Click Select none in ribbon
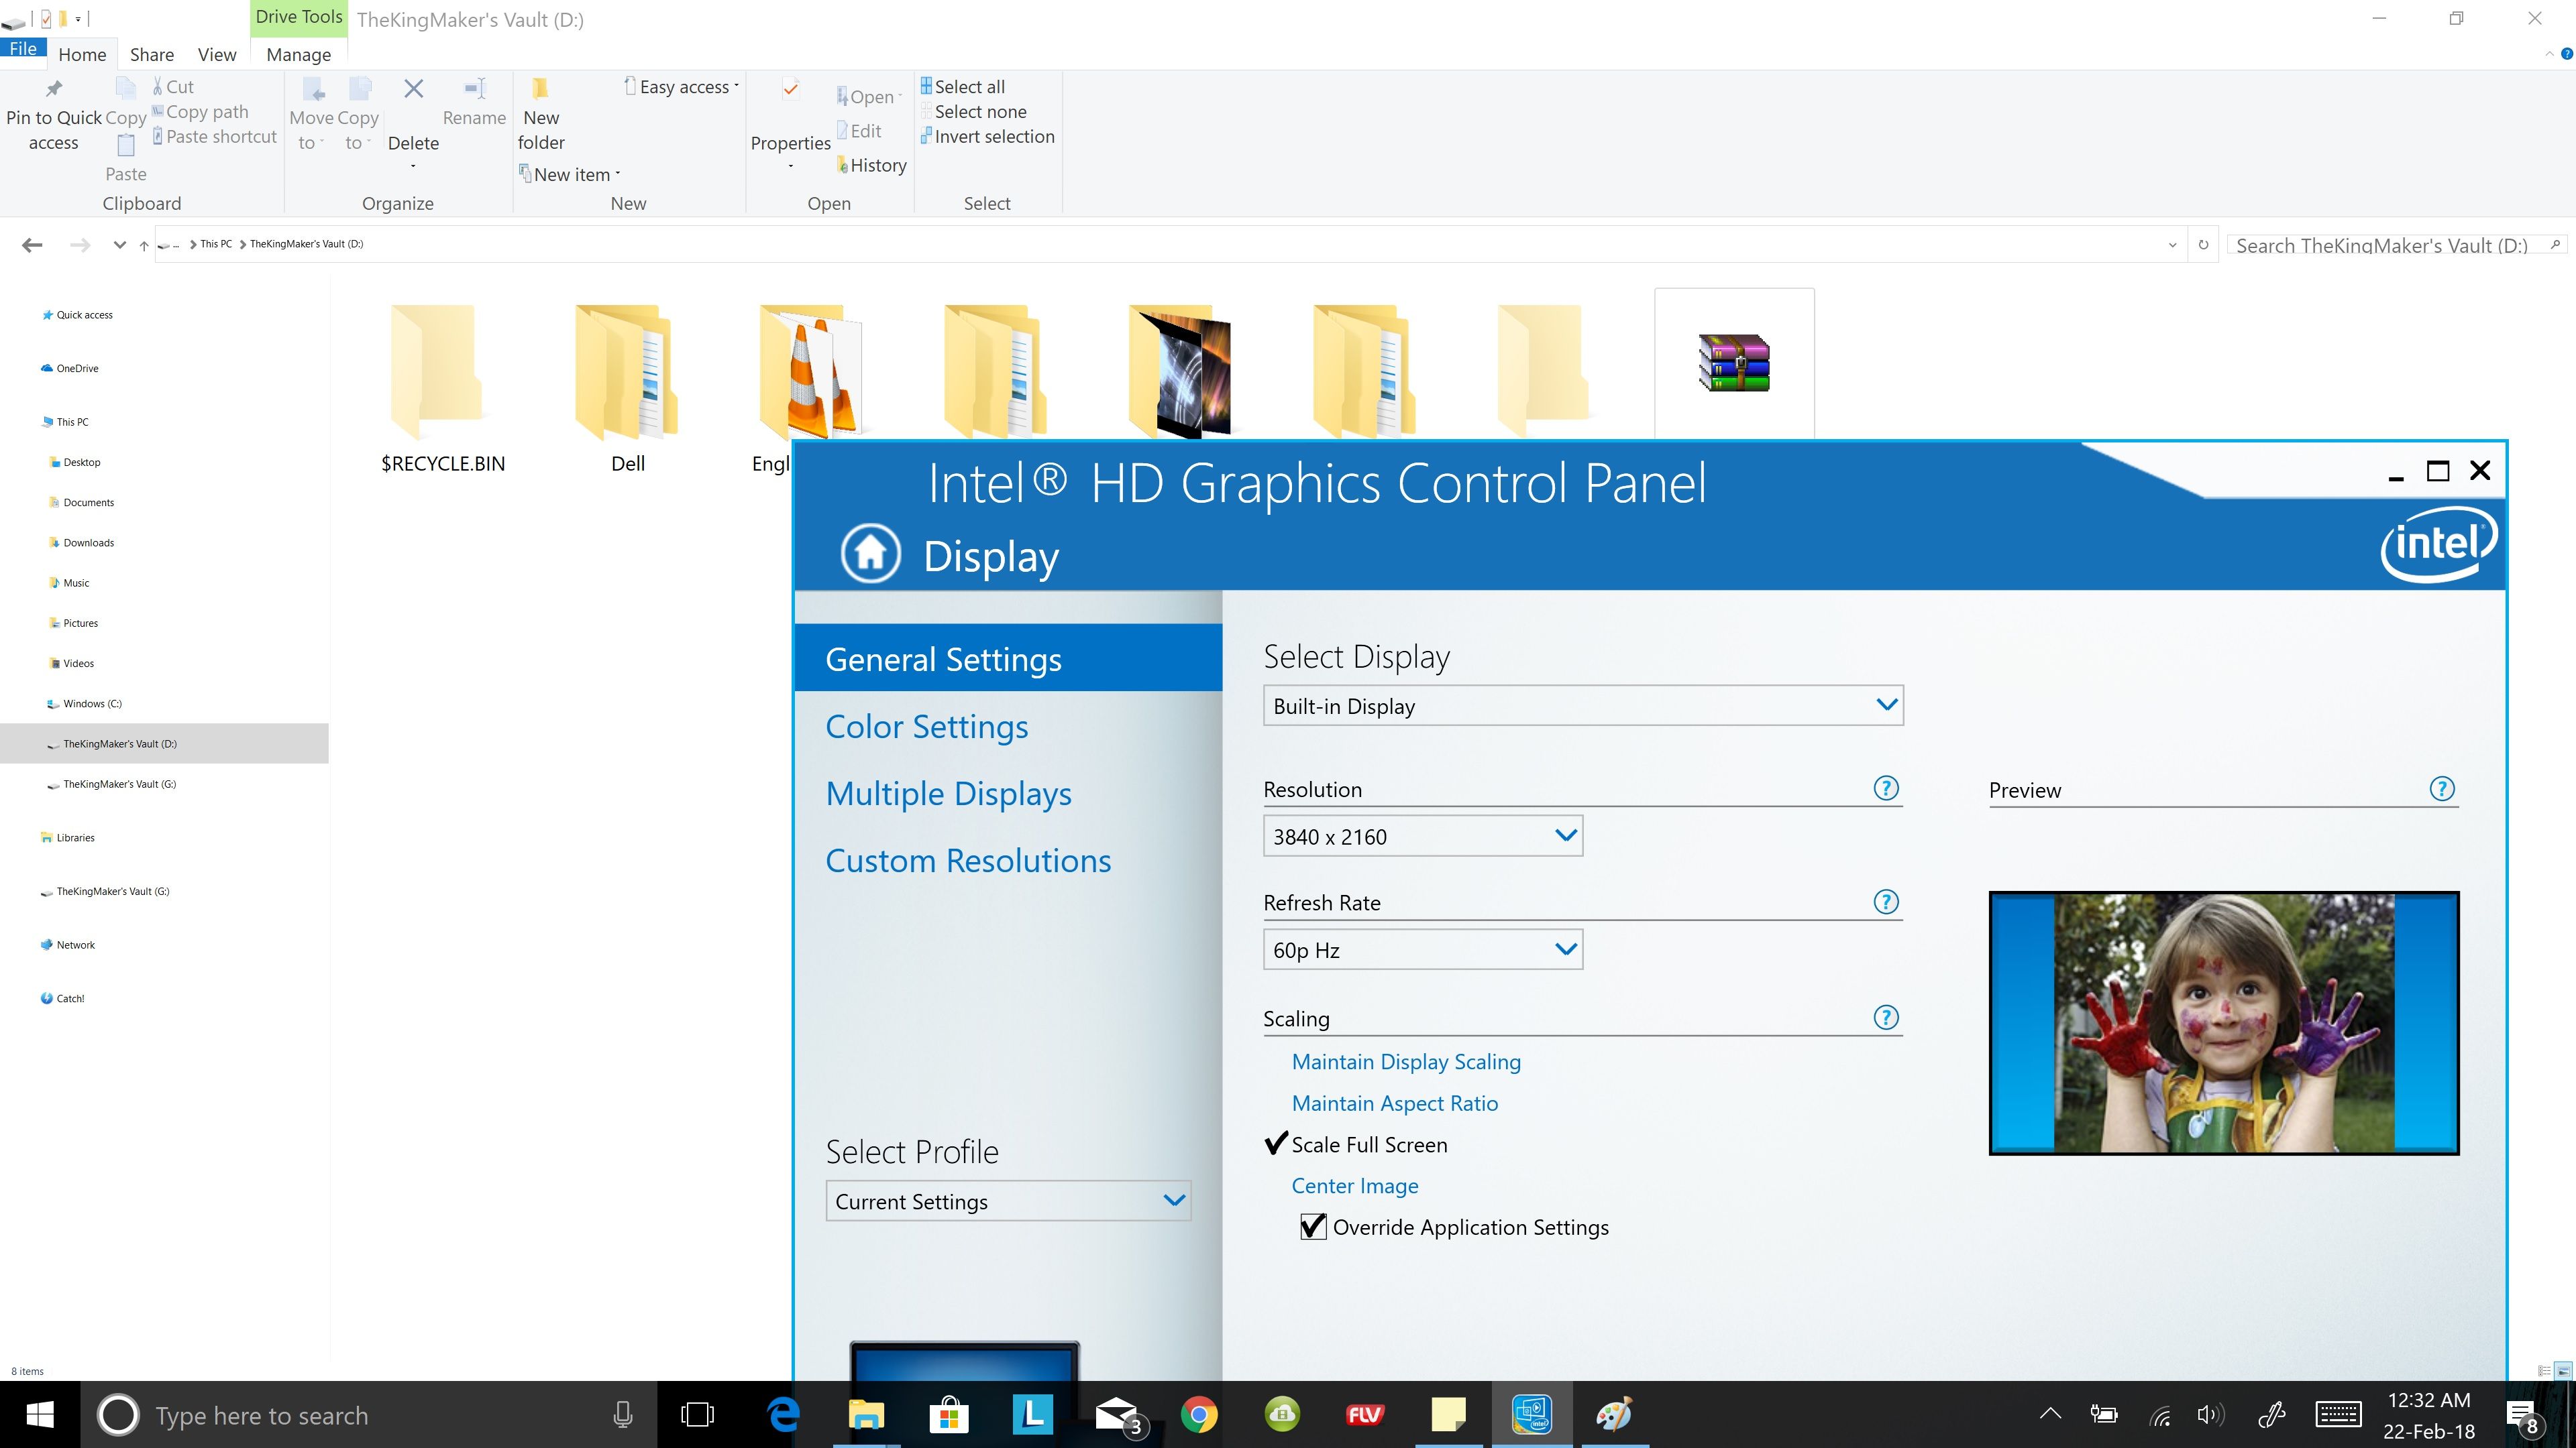Screen dimensions: 2576x1448 pos(973,112)
